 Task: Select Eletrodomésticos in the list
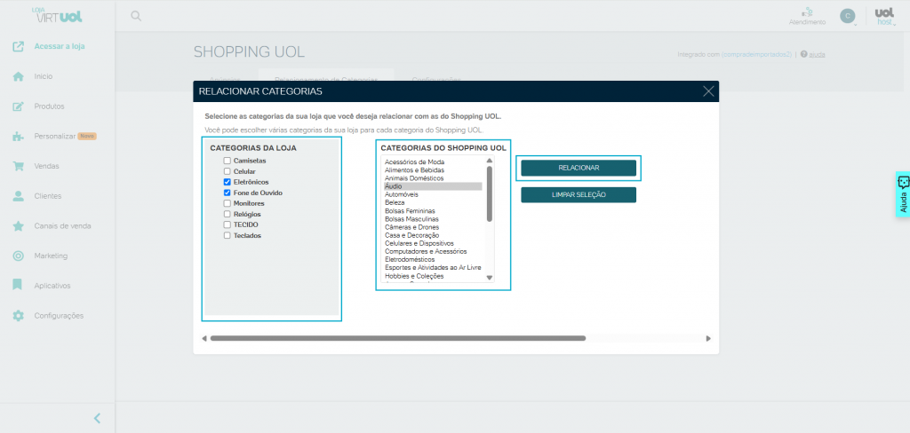point(433,260)
